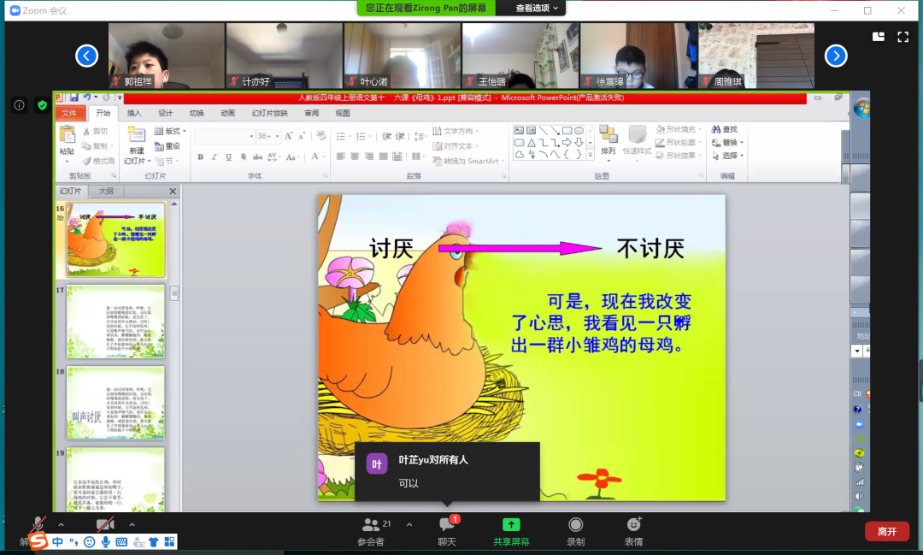The height and width of the screenshot is (555, 923).
Task: Click the New Slide icon
Action: coord(137,135)
